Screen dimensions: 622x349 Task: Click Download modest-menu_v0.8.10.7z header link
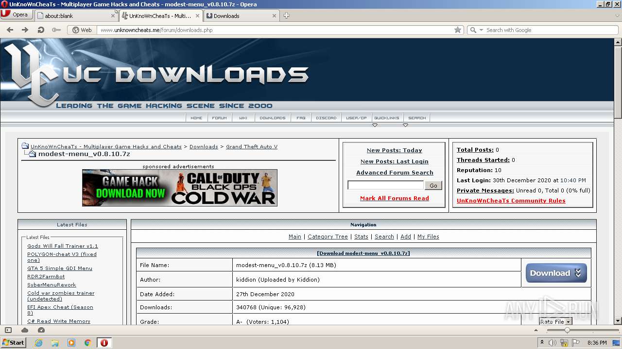(363, 253)
